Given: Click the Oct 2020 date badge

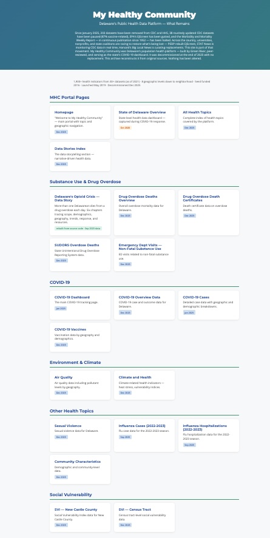Looking at the screenshot, I should tap(125, 127).
